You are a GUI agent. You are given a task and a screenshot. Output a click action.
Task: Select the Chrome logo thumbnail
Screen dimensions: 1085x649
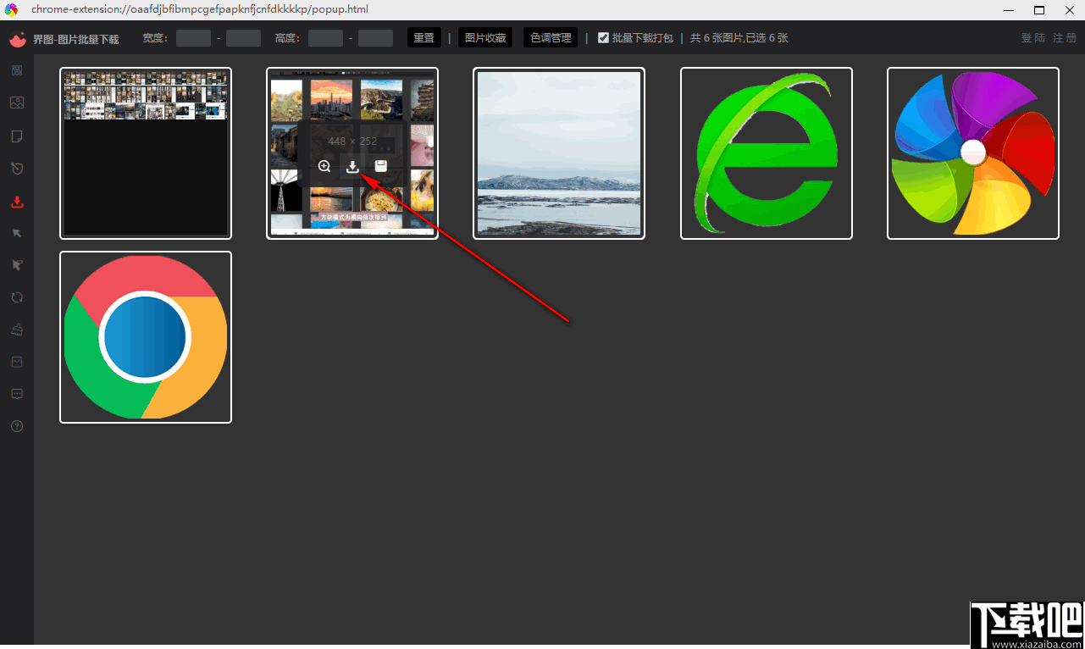pos(146,337)
